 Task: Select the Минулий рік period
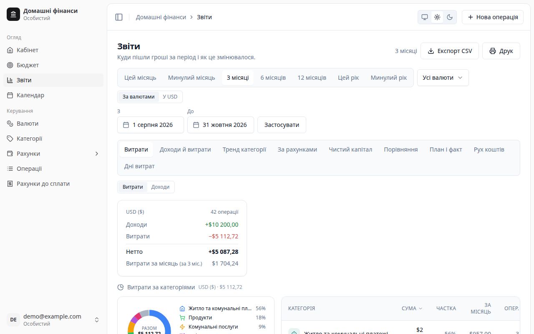pyautogui.click(x=389, y=78)
